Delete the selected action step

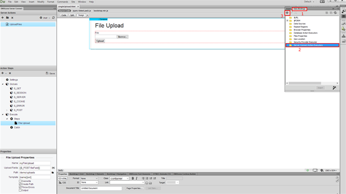(10, 73)
